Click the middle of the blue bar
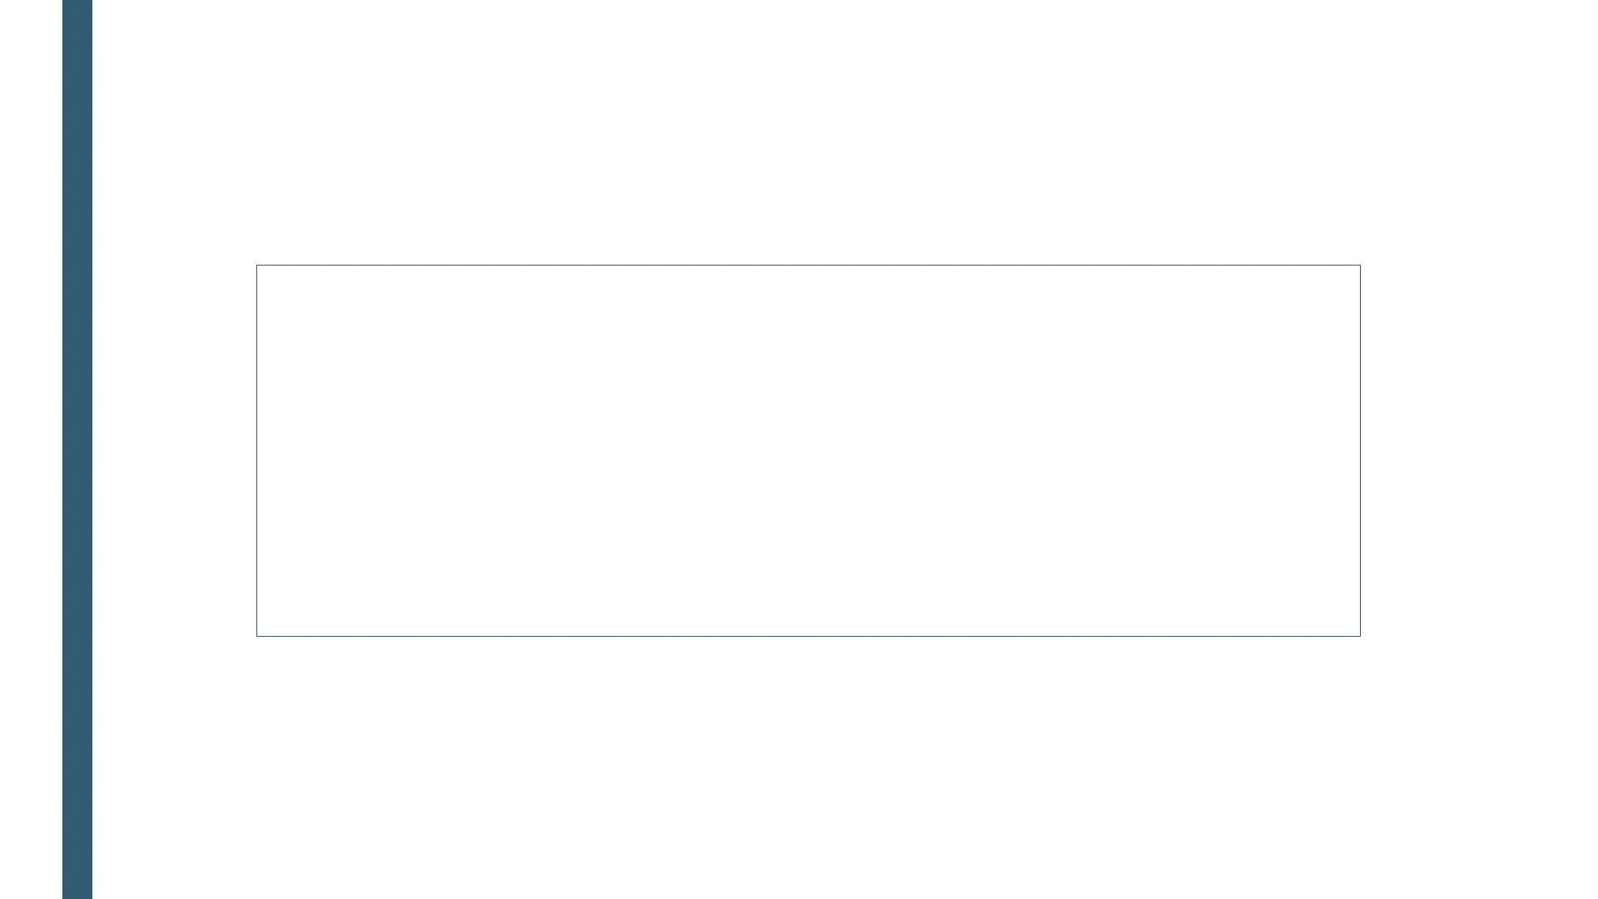1598x899 pixels. 77,449
